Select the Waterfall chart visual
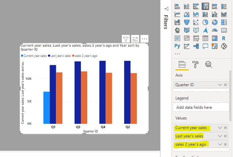This screenshot has height=157, width=233. click(x=177, y=22)
